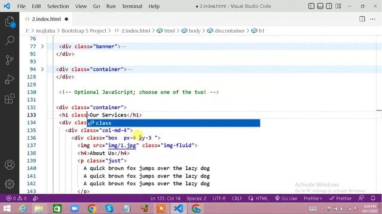Open Source Control view
This screenshot has height=214, width=382.
10,60
